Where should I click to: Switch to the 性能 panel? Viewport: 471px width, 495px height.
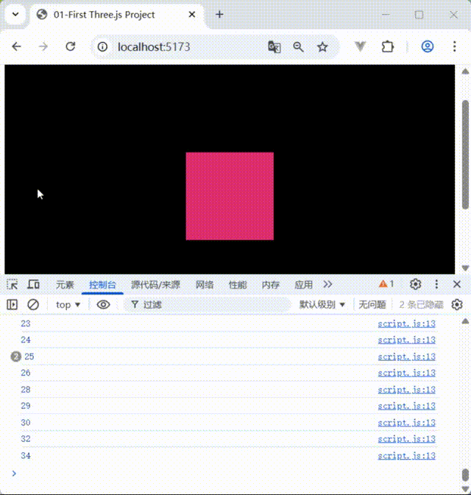point(238,285)
